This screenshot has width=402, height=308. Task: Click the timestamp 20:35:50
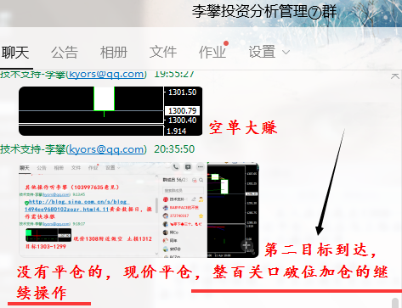174,149
